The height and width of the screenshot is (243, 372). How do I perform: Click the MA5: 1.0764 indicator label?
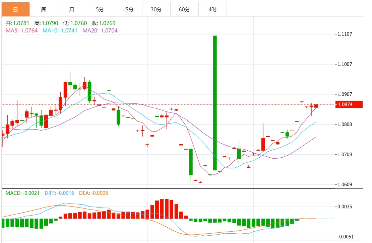coord(21,30)
